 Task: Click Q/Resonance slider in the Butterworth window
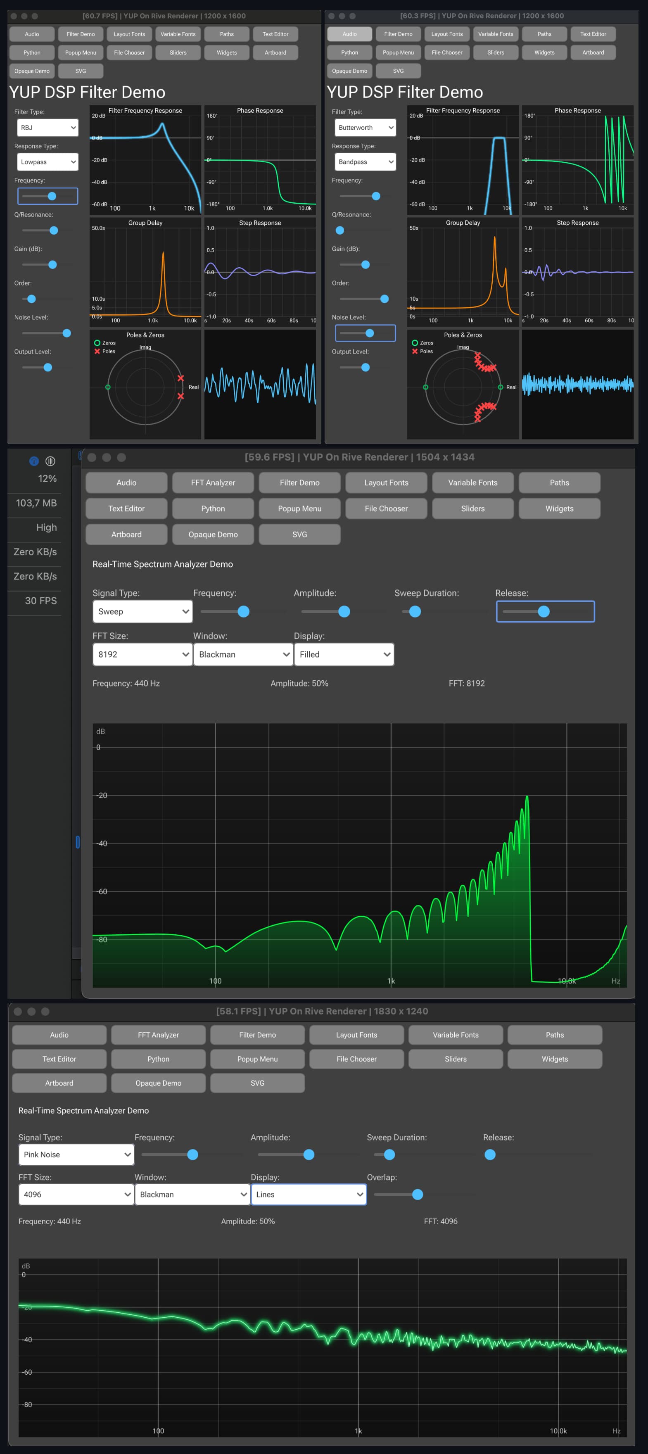coord(365,230)
